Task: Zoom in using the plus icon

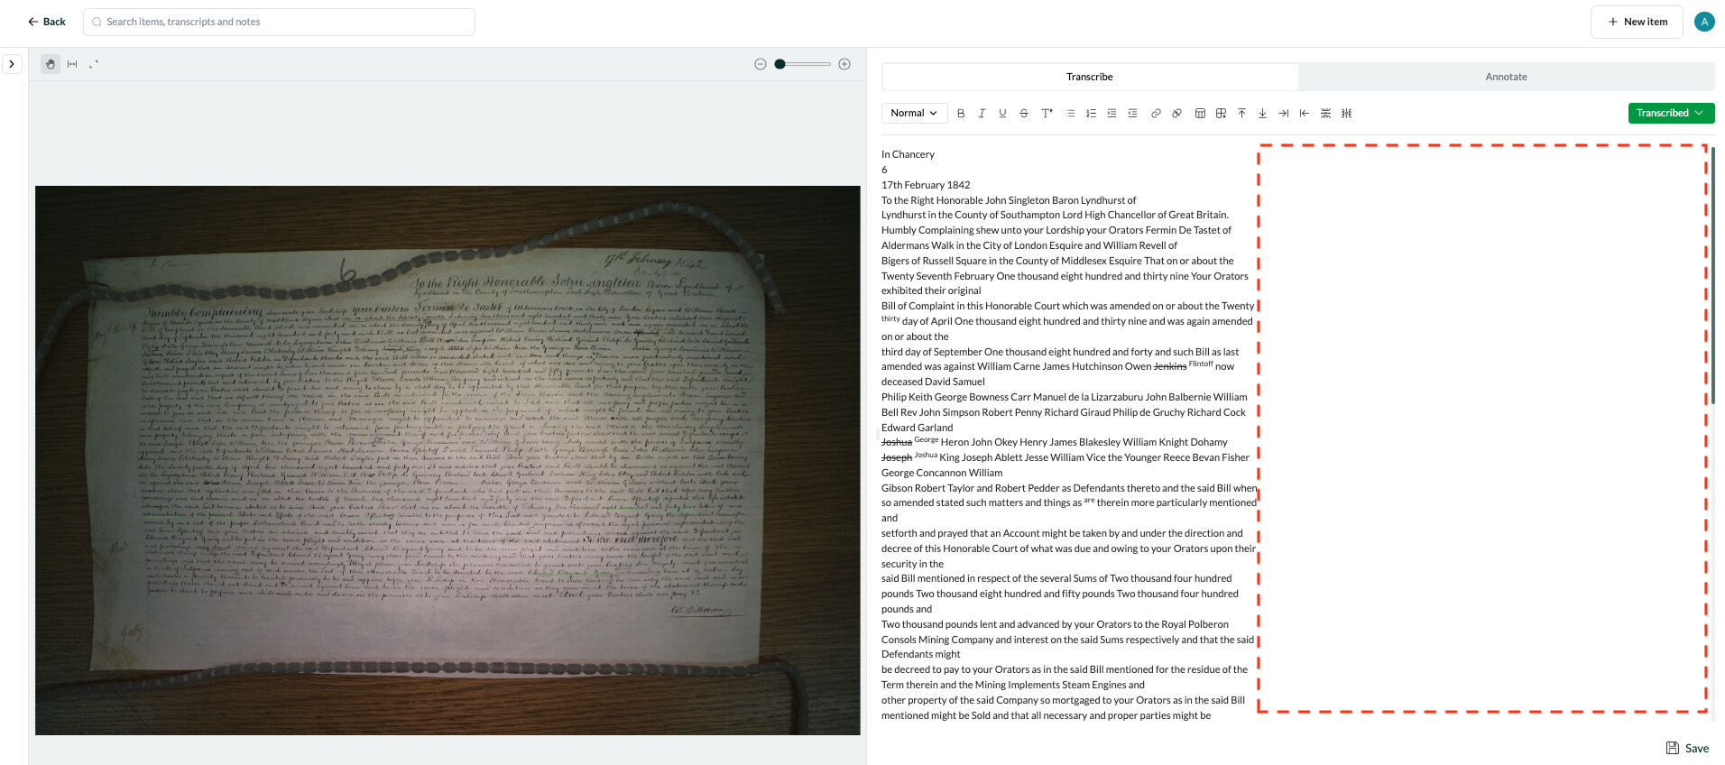Action: pyautogui.click(x=844, y=64)
